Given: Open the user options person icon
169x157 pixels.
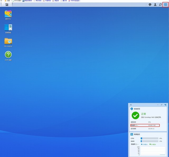Looking at the screenshot, I should click(x=155, y=5).
